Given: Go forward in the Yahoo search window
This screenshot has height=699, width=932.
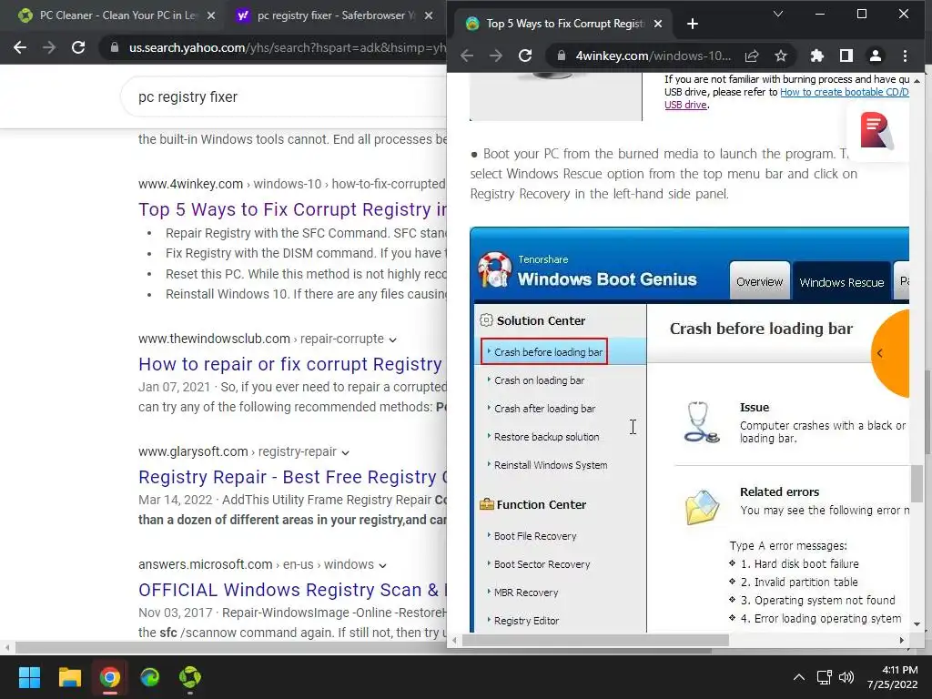Looking at the screenshot, I should click(x=49, y=47).
